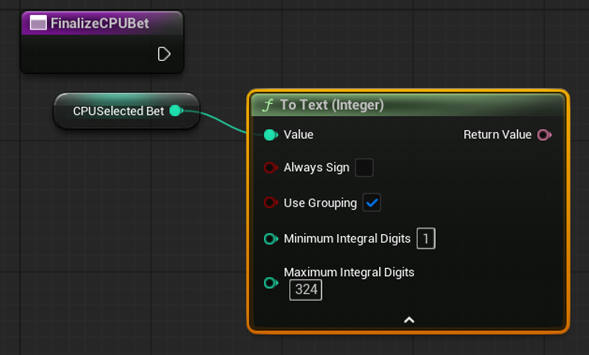Image resolution: width=589 pixels, height=355 pixels.
Task: Select the CPUSelected Bet variable node
Action: [x=118, y=112]
